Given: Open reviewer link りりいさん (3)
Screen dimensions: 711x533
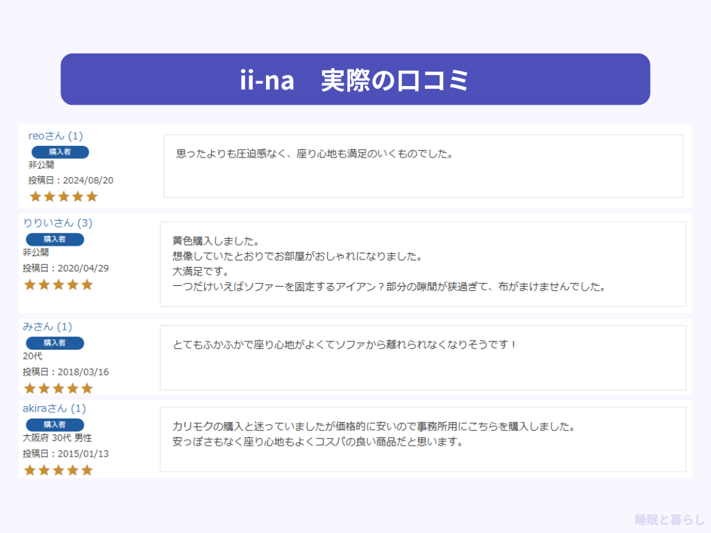Looking at the screenshot, I should click(58, 223).
